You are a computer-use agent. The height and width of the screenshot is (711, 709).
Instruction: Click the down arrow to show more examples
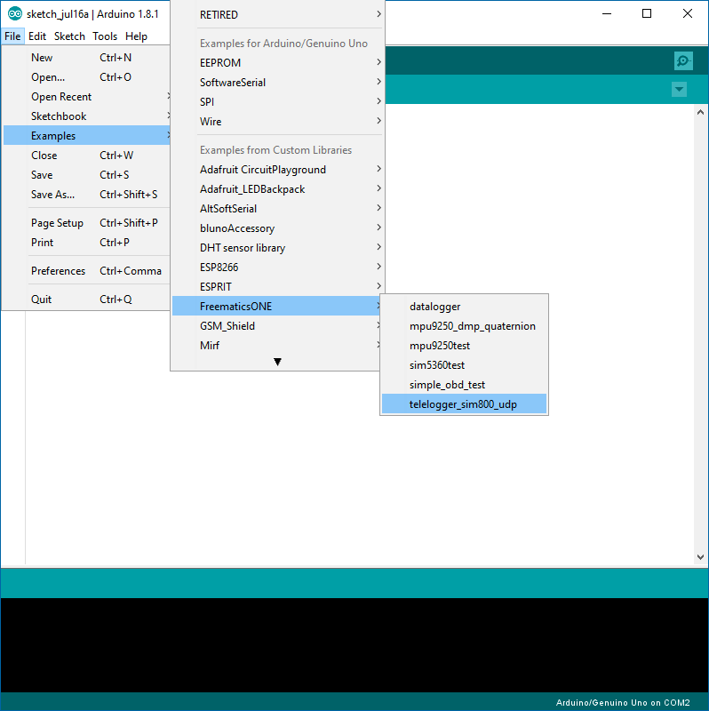(x=277, y=362)
